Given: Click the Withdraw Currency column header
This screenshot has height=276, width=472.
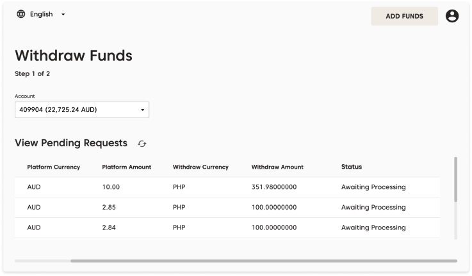Looking at the screenshot, I should [x=200, y=167].
